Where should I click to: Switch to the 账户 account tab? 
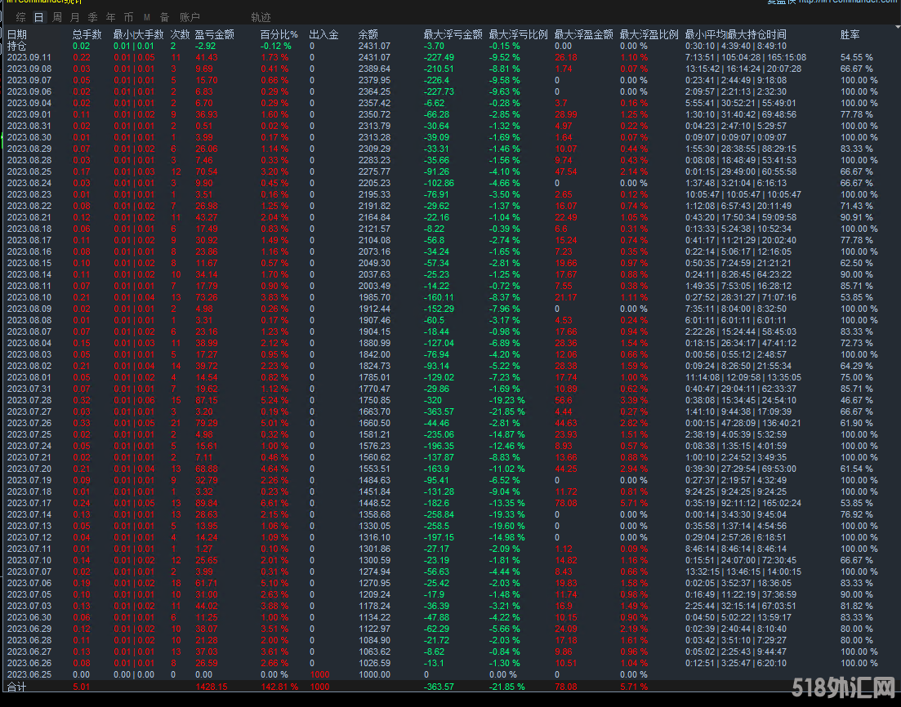[x=190, y=17]
